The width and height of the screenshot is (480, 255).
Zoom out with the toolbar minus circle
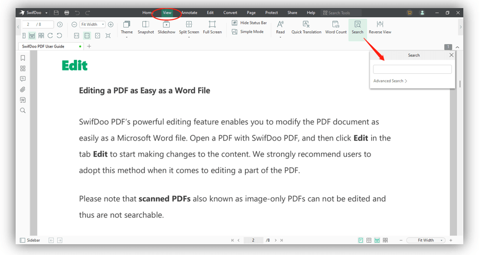pyautogui.click(x=74, y=24)
